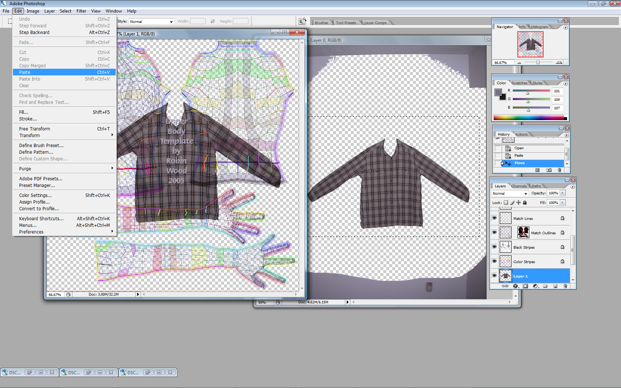Hide the Color Stripes layer
This screenshot has width=621, height=388.
pos(494,261)
